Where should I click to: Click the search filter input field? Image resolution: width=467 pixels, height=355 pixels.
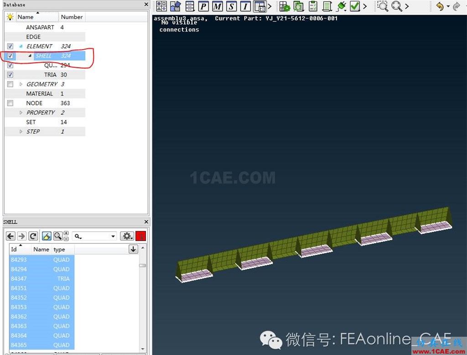coord(95,236)
